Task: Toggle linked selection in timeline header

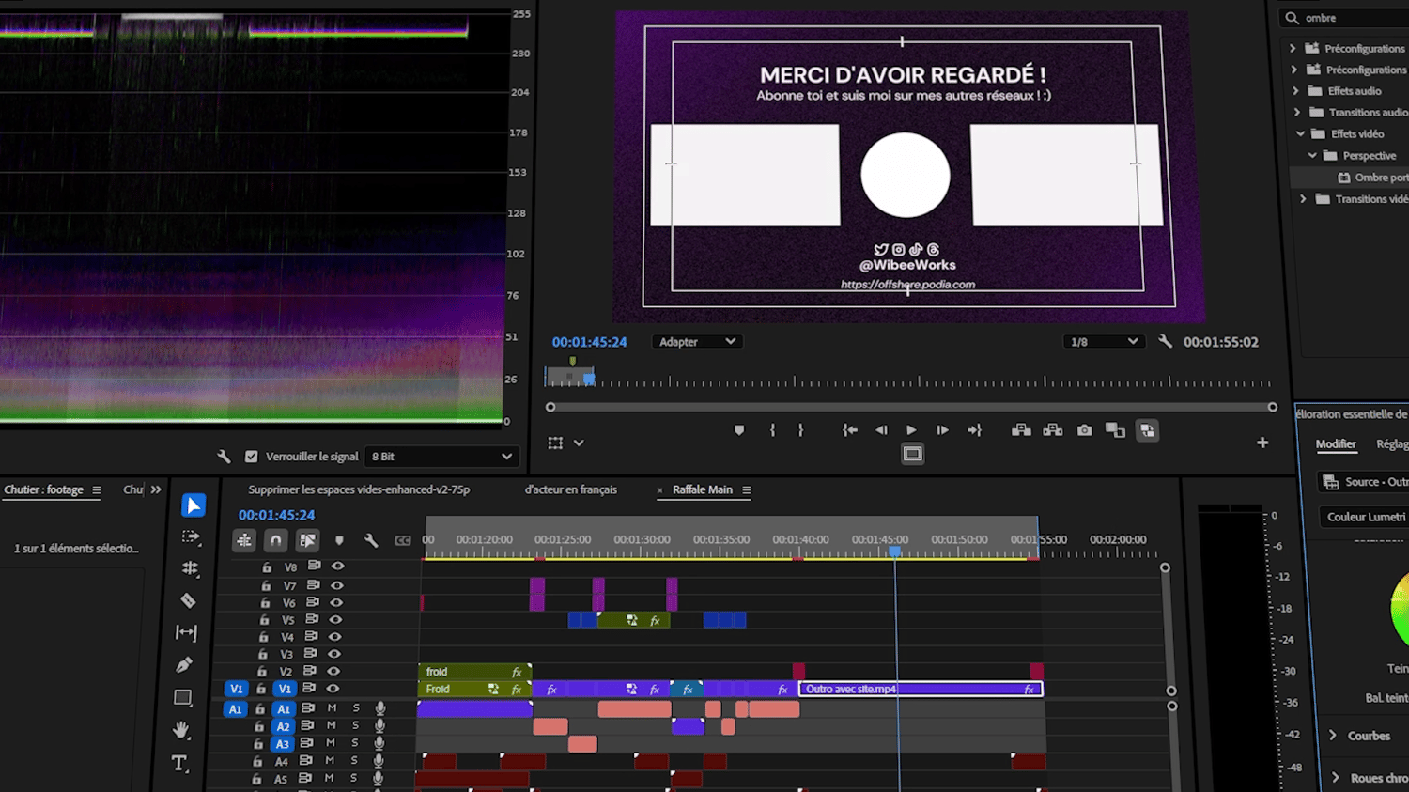Action: tap(307, 540)
